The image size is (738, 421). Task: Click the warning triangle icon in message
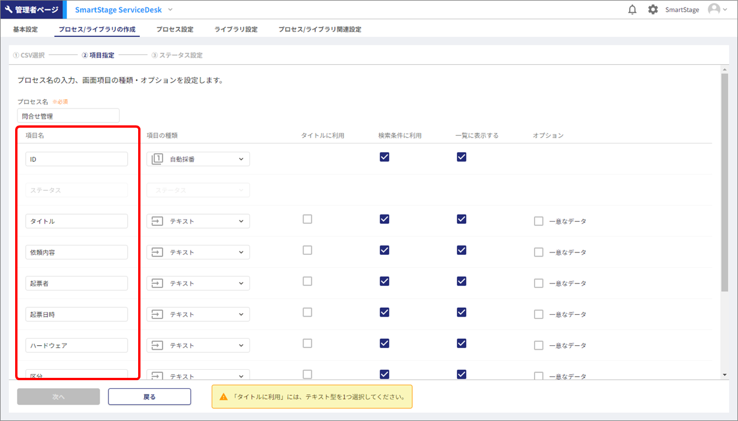[223, 397]
